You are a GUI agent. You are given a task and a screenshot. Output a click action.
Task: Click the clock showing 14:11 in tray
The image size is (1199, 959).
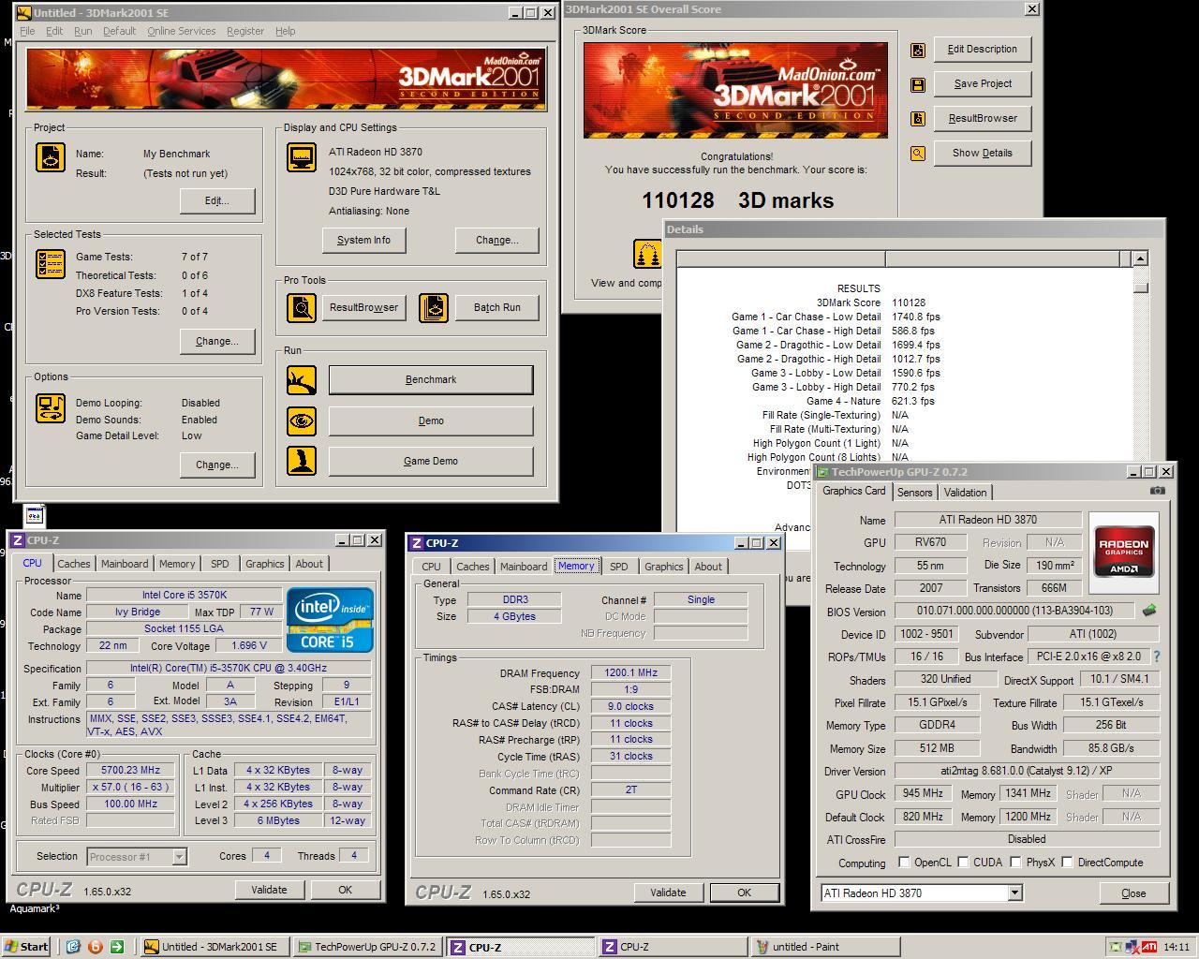pyautogui.click(x=1177, y=947)
